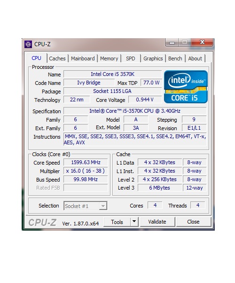Open the Tools dropdown arrow
Screen dimensions: 235x283
(x=134, y=222)
